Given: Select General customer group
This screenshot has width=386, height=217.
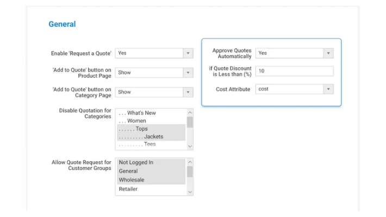Looking at the screenshot, I should click(x=128, y=171).
